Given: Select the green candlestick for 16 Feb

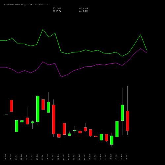Looking at the screenshot, I should coord(112,140).
